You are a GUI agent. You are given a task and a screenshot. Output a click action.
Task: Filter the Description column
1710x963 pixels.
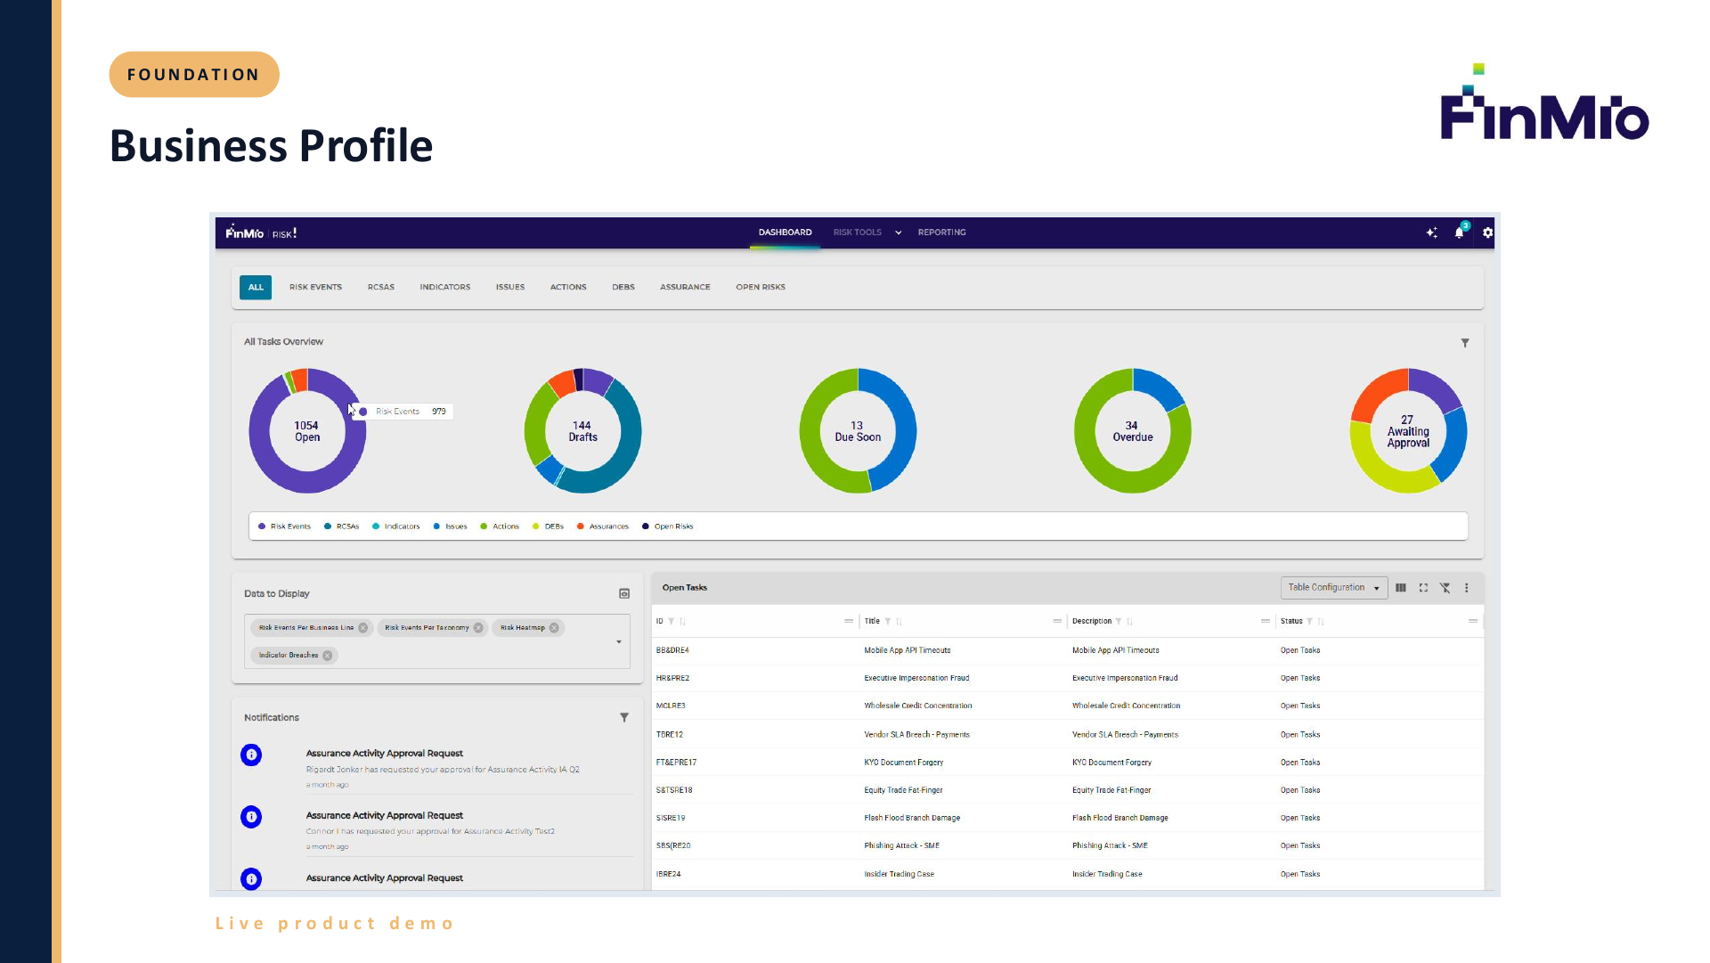pos(1119,622)
